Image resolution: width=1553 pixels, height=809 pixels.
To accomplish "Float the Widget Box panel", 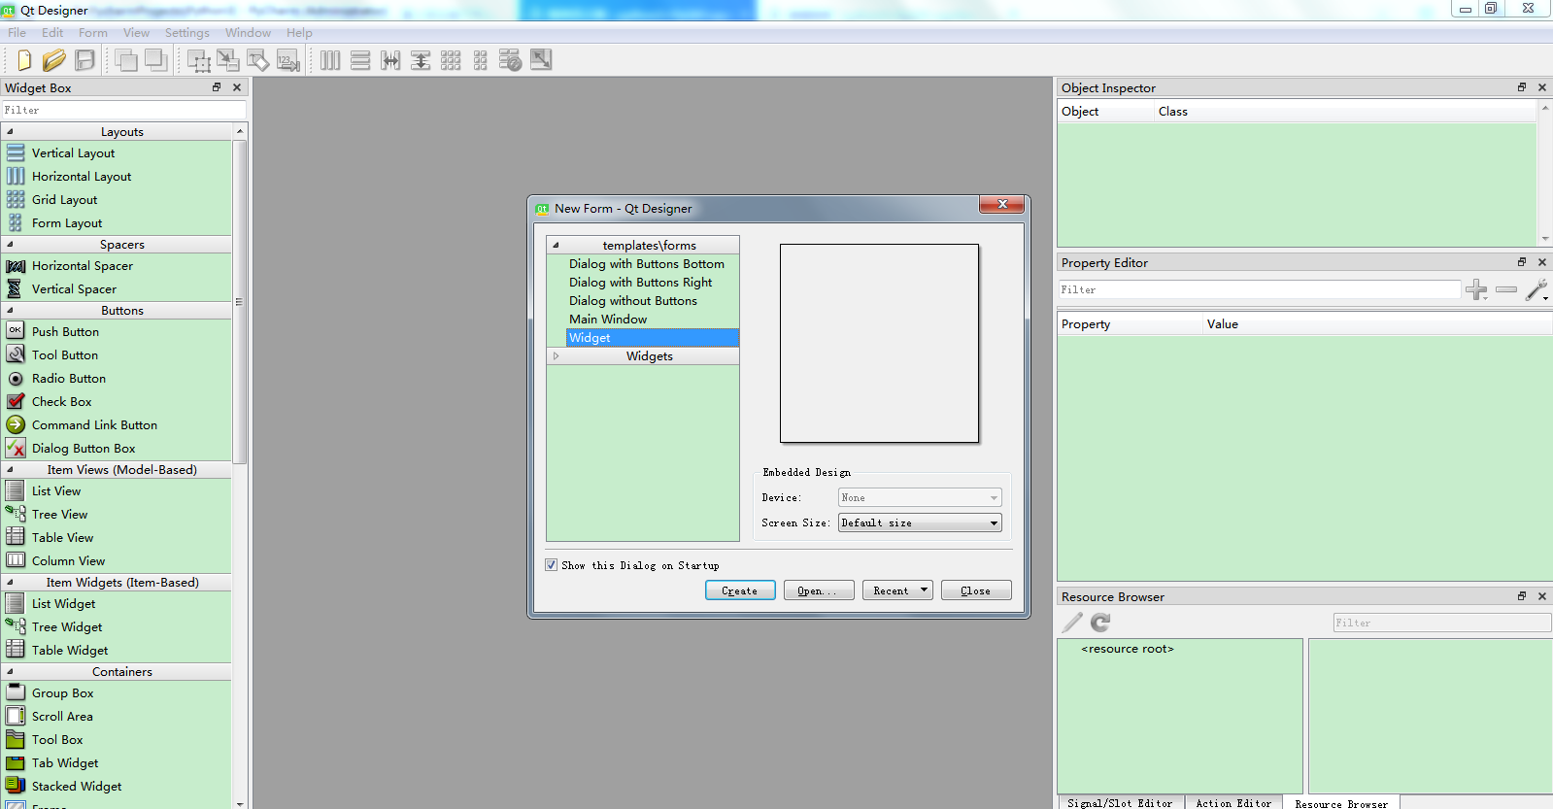I will click(x=217, y=87).
